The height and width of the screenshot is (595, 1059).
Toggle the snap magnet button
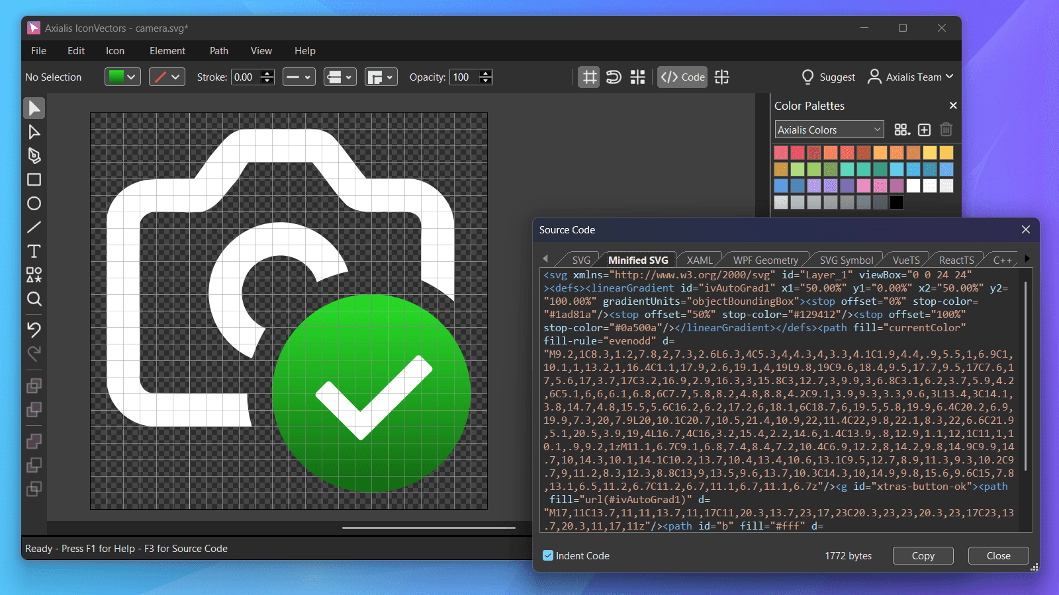(614, 77)
